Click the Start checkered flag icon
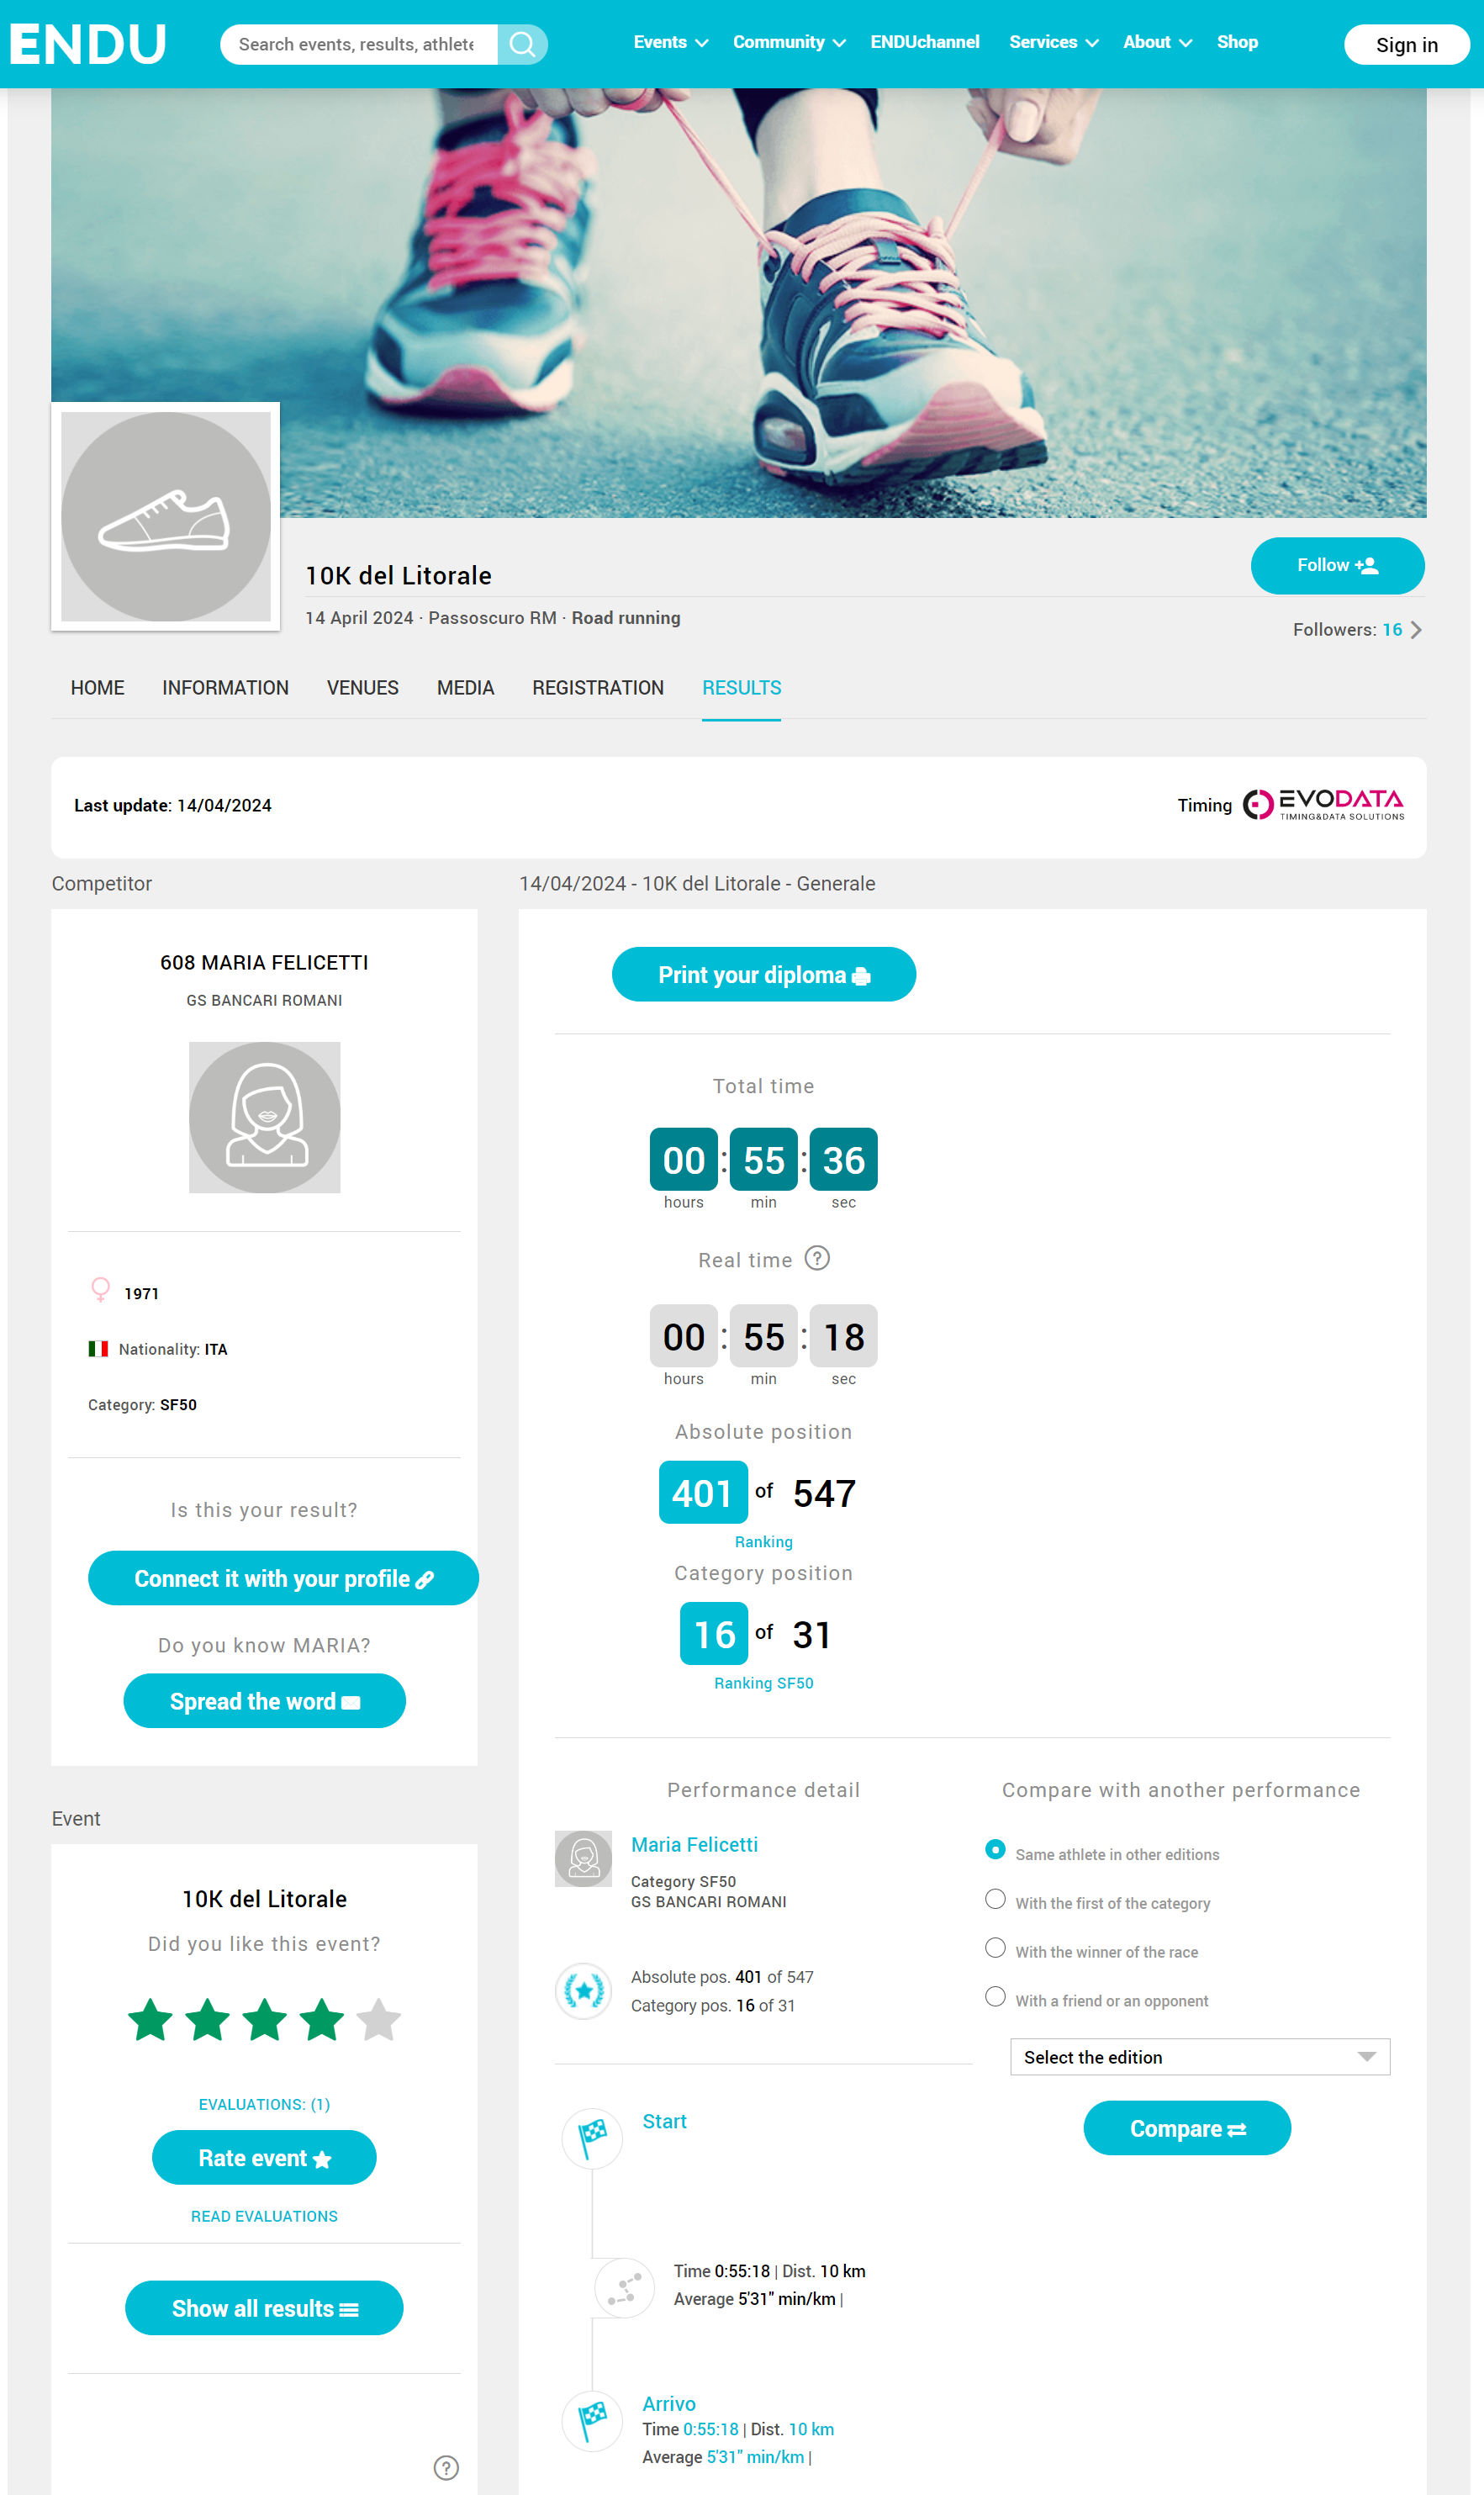Image resolution: width=1484 pixels, height=2495 pixels. pos(592,2136)
